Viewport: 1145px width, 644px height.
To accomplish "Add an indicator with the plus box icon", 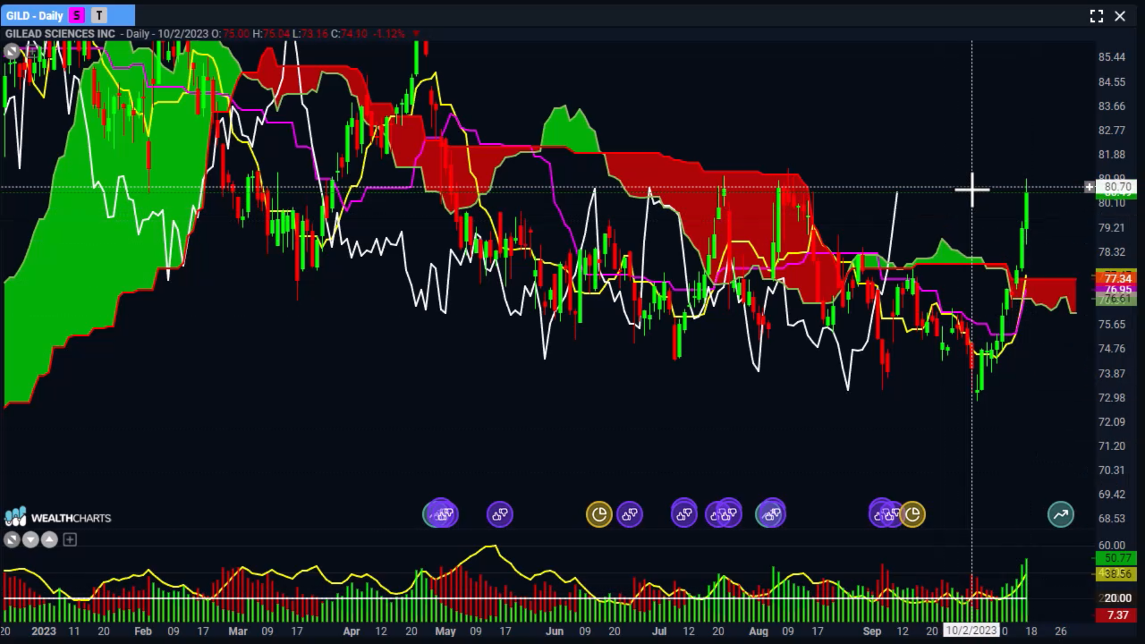I will 70,540.
